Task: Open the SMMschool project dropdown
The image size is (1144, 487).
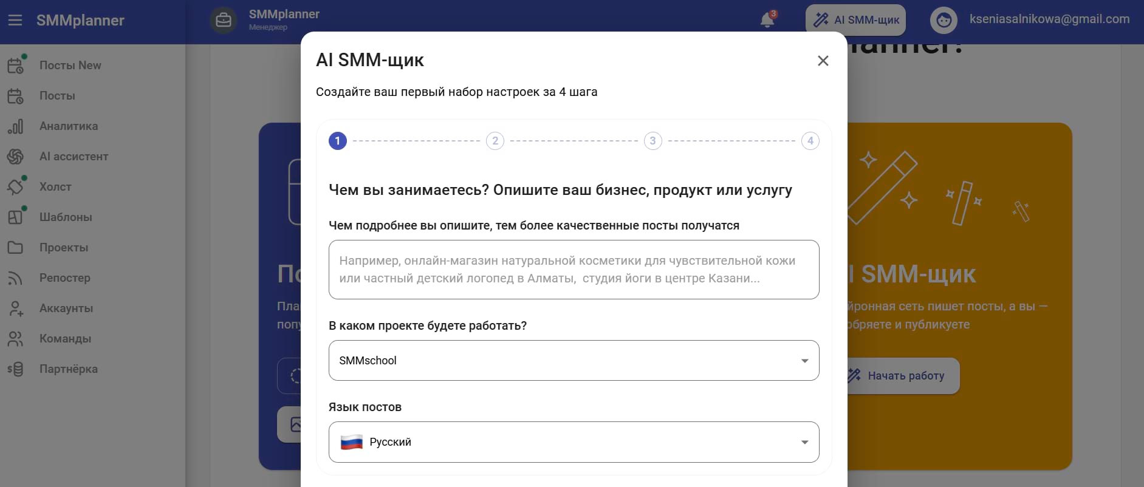Action: coord(574,361)
